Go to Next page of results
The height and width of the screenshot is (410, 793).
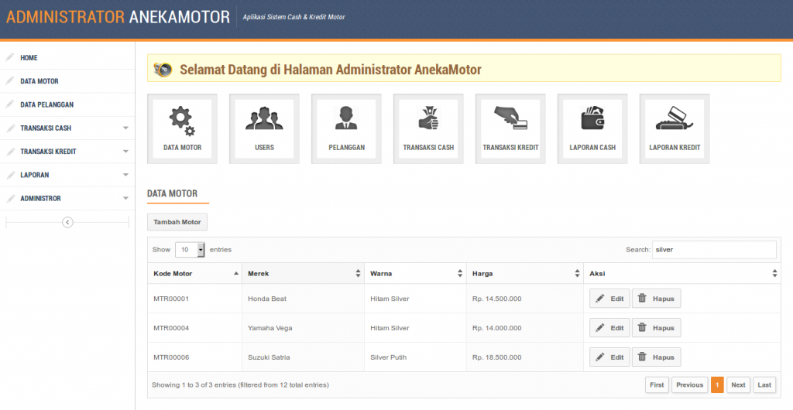tap(738, 384)
